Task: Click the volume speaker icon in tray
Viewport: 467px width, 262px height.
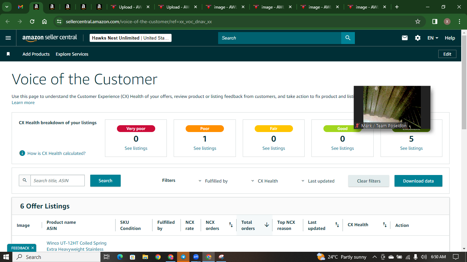Action: click(x=424, y=257)
